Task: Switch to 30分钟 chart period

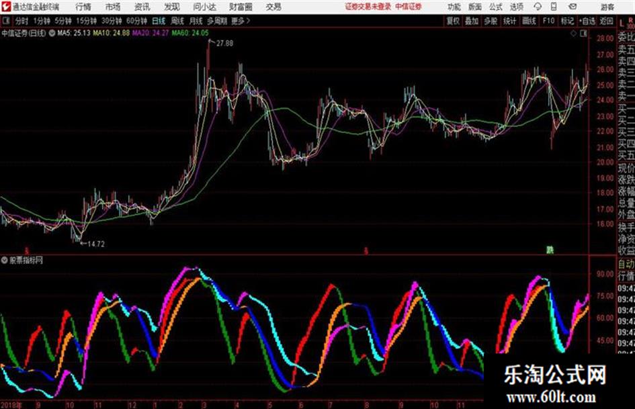Action: pos(112,21)
